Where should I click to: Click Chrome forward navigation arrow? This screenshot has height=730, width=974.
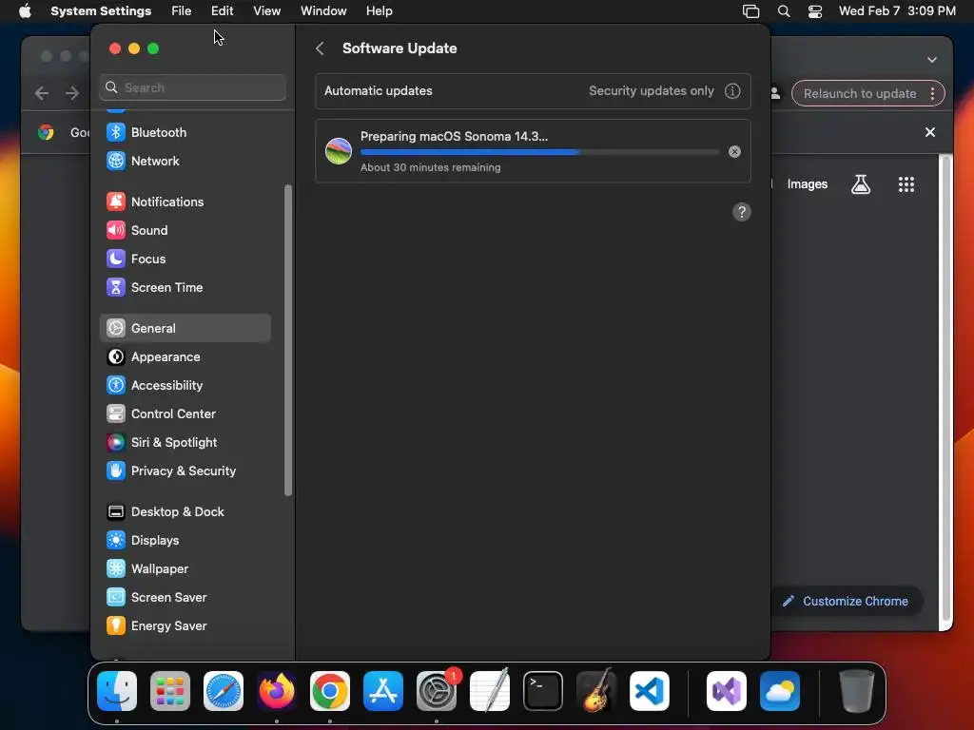point(72,94)
